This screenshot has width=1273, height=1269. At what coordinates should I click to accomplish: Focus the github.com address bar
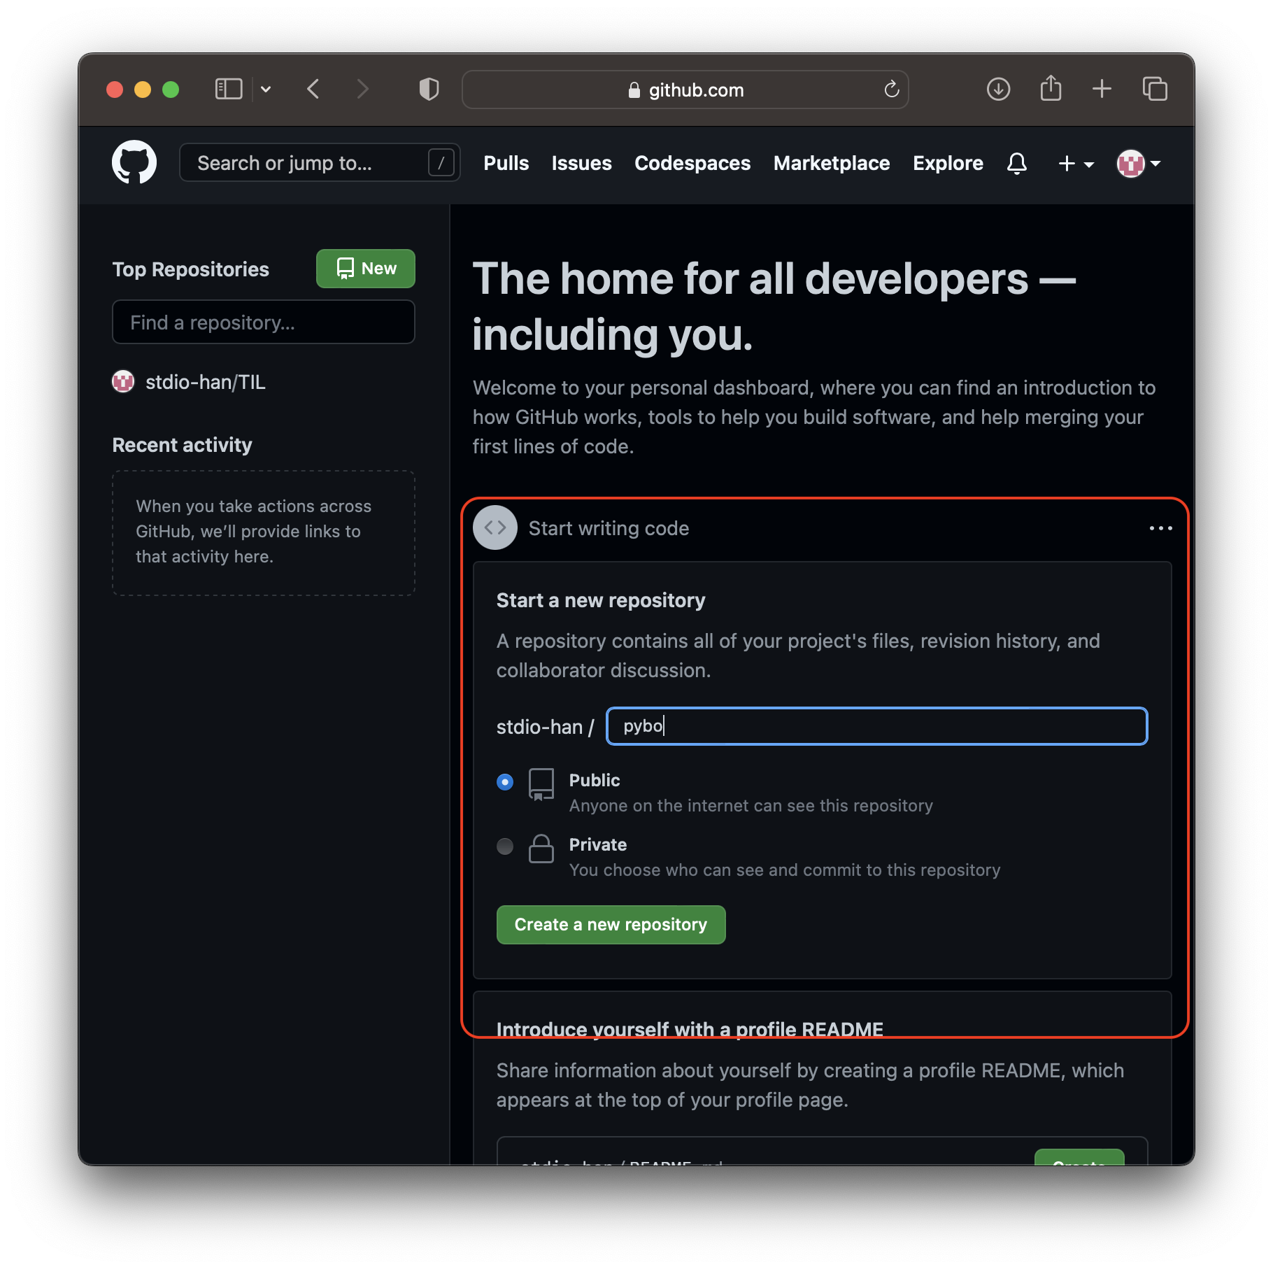[685, 90]
